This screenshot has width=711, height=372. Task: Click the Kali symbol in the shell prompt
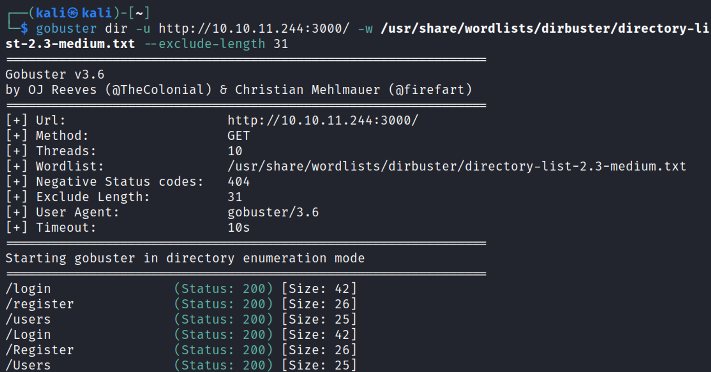(73, 13)
